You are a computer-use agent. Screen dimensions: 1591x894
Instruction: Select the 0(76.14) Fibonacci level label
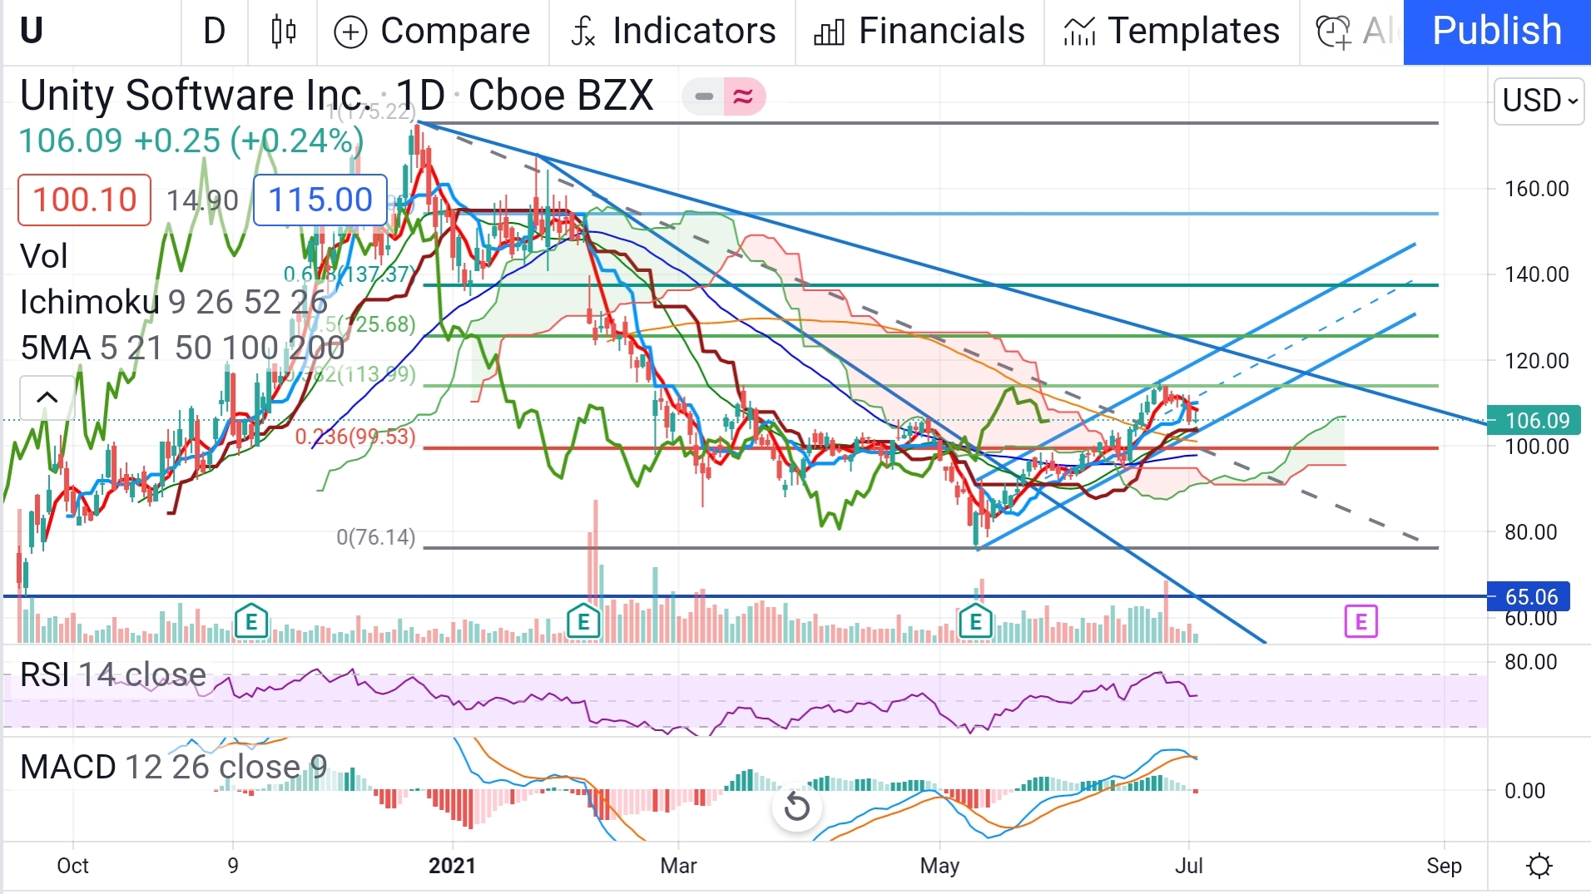pos(375,537)
